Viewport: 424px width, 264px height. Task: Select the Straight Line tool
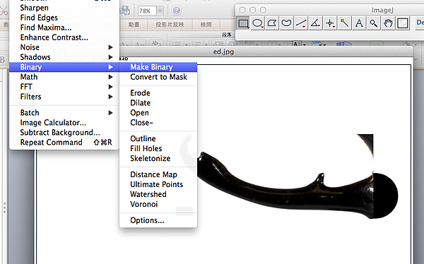(x=301, y=23)
